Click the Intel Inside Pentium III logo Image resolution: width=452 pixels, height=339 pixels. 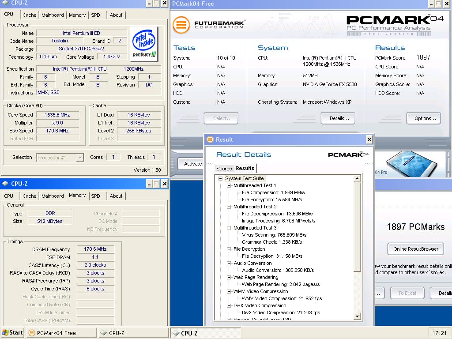[x=144, y=44]
